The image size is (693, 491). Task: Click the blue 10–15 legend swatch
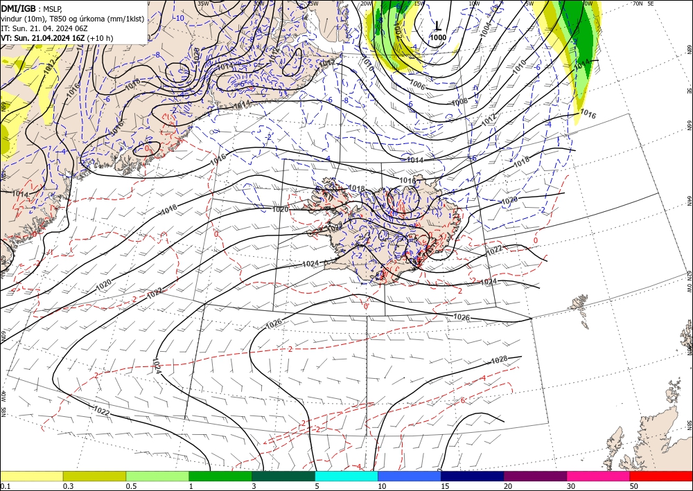[x=410, y=476]
